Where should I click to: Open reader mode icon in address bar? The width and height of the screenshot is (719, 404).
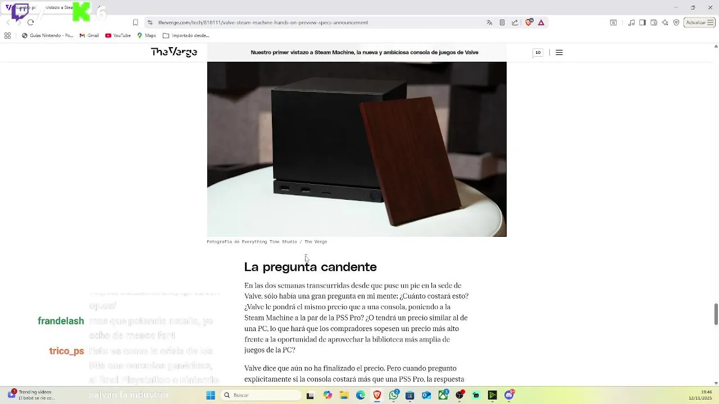click(502, 22)
